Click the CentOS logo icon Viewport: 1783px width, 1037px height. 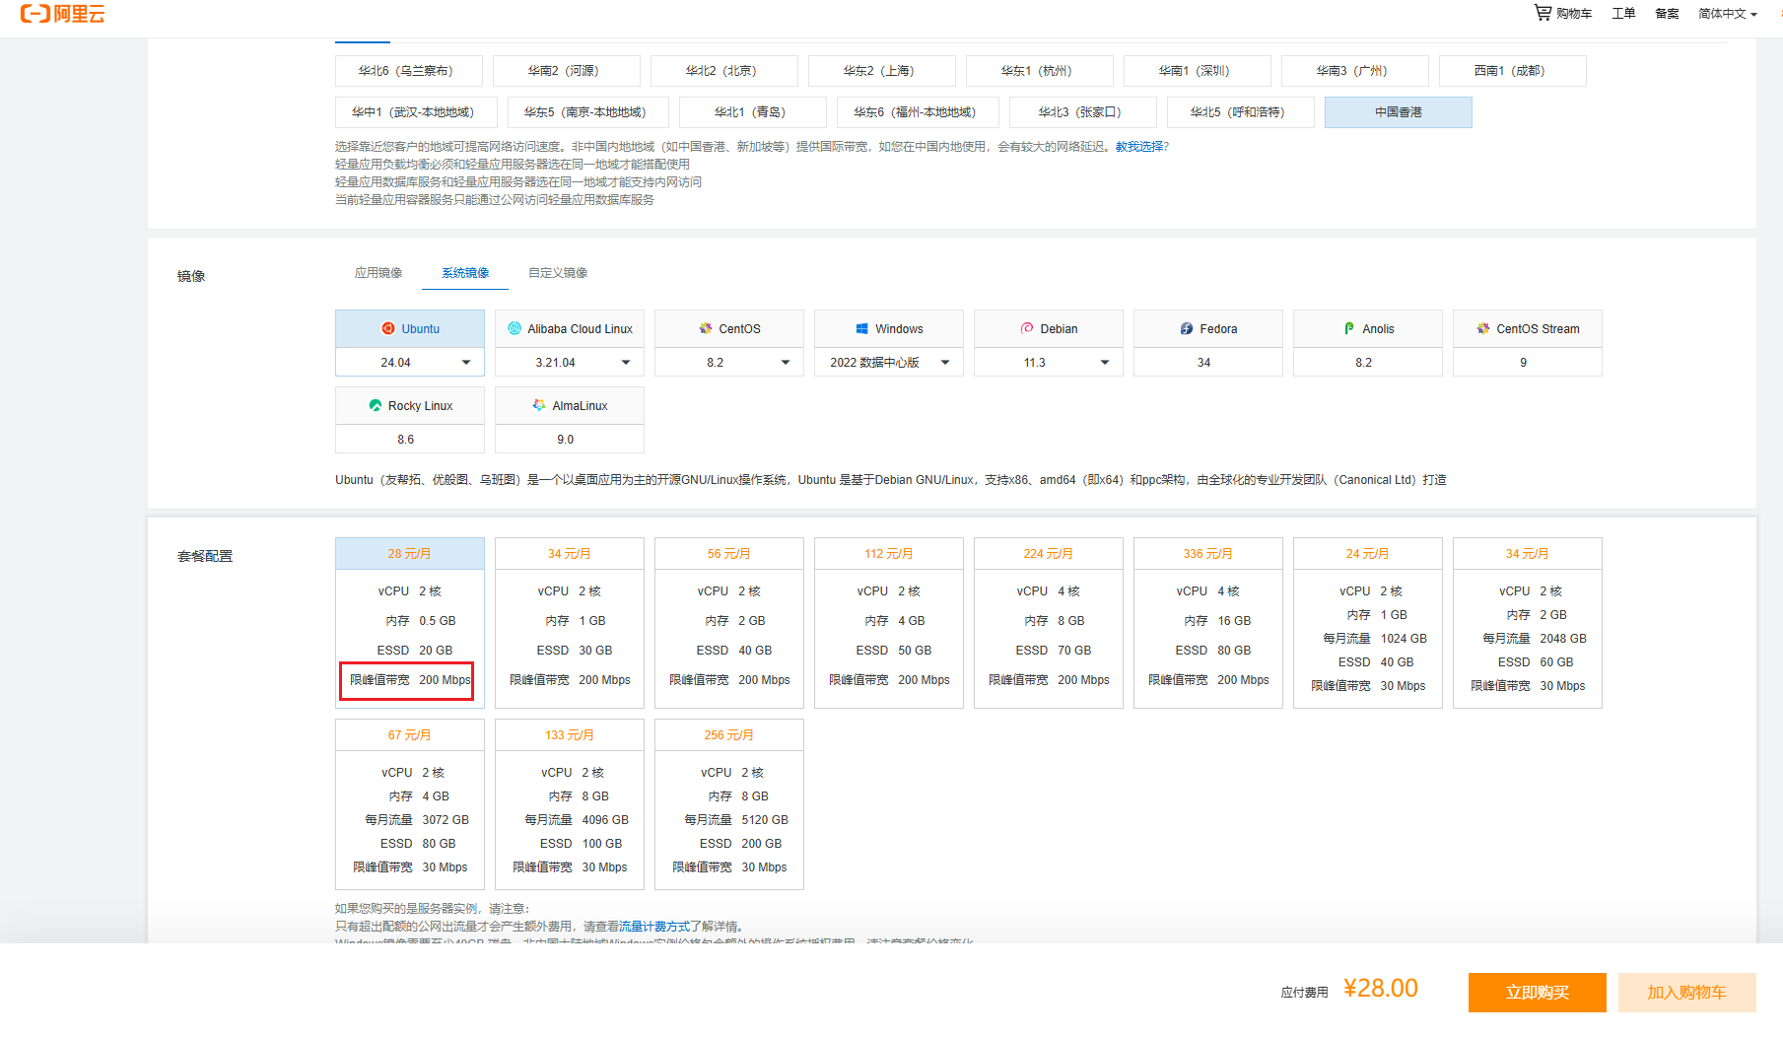(706, 328)
